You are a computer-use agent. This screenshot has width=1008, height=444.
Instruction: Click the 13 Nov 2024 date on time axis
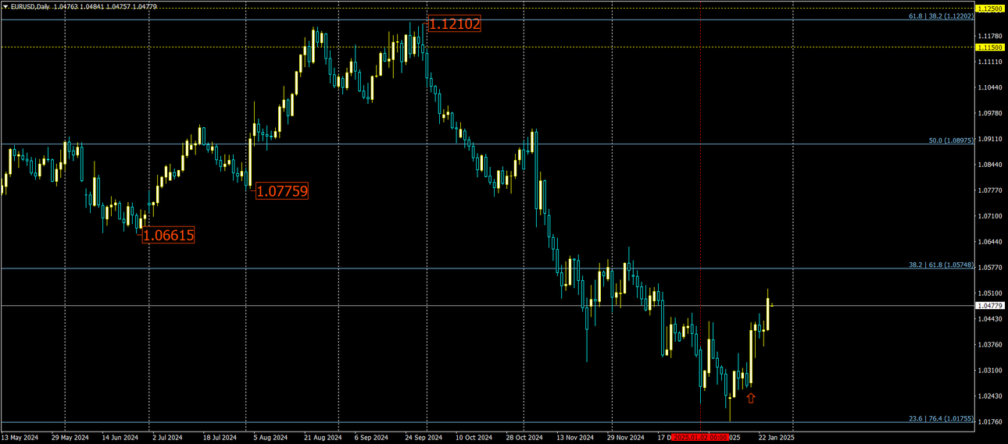[x=575, y=437]
